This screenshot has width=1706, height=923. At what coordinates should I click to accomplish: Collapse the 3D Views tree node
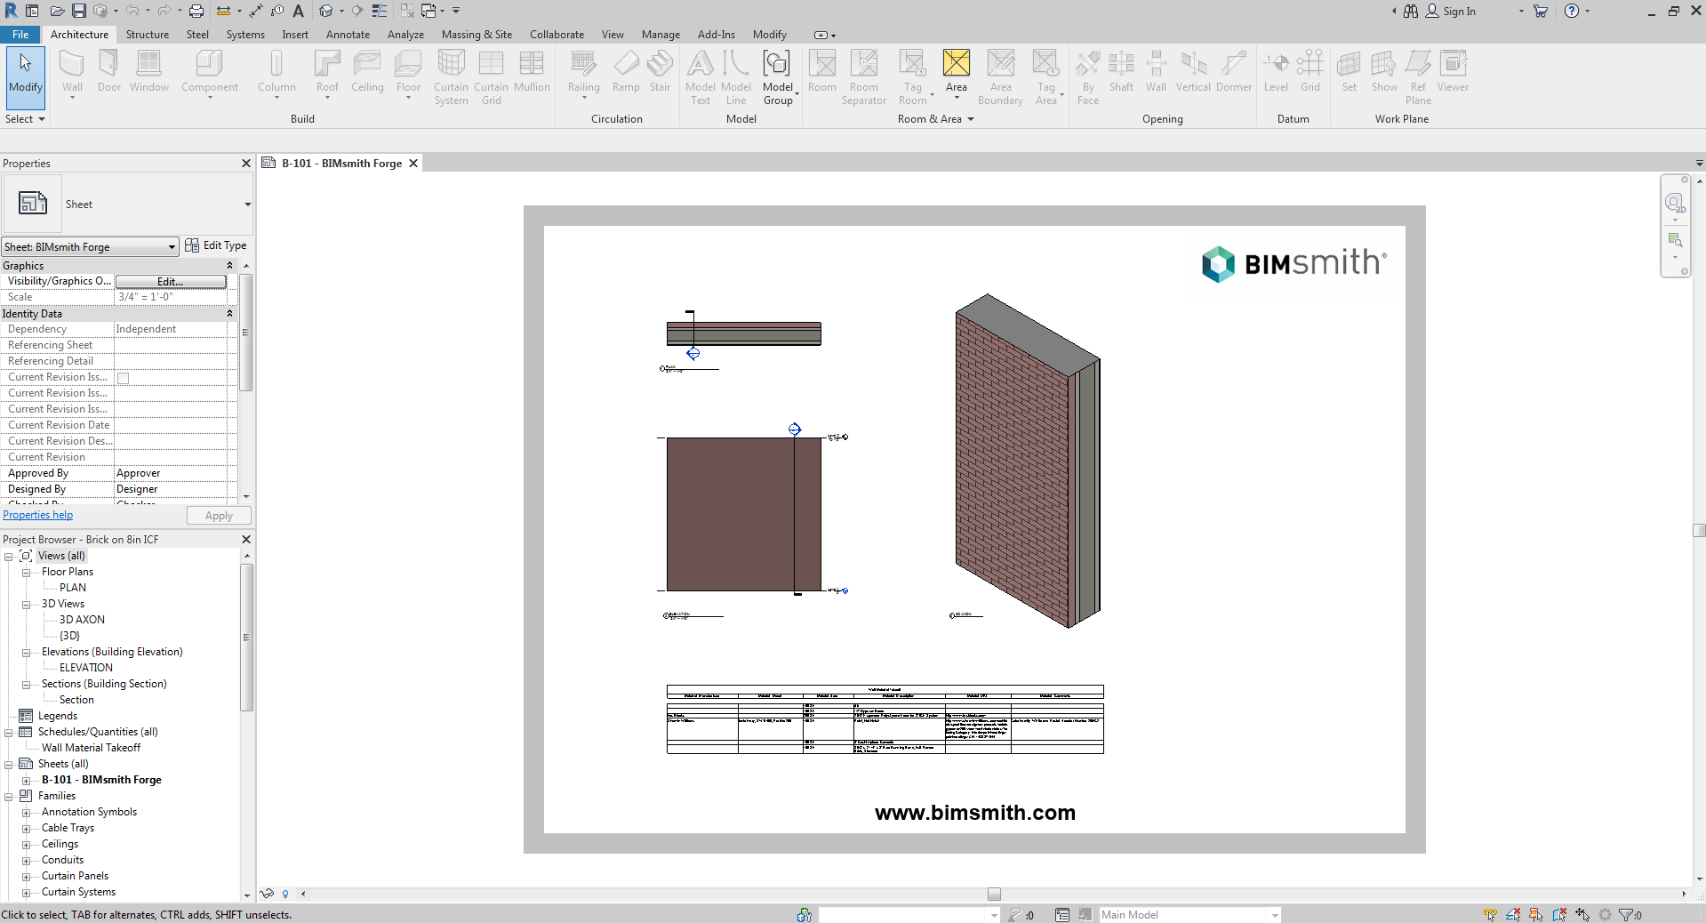coord(26,605)
